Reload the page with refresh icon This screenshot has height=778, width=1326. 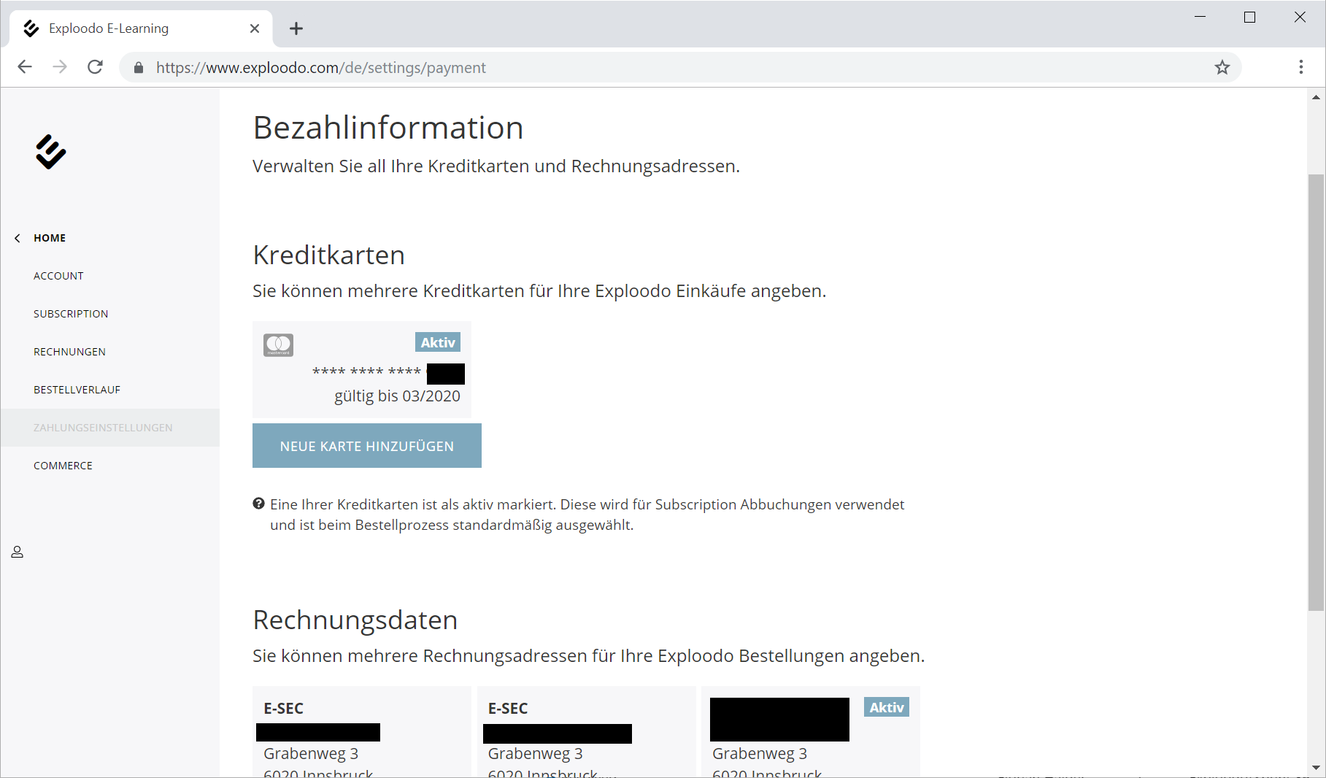pos(95,67)
